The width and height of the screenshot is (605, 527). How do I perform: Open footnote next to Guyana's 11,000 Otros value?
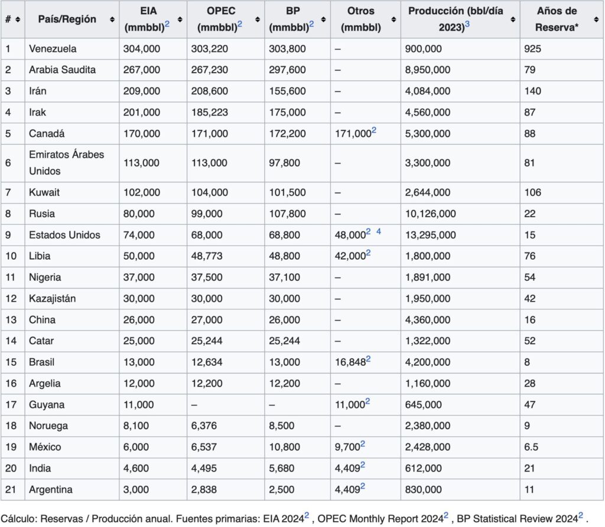367,401
